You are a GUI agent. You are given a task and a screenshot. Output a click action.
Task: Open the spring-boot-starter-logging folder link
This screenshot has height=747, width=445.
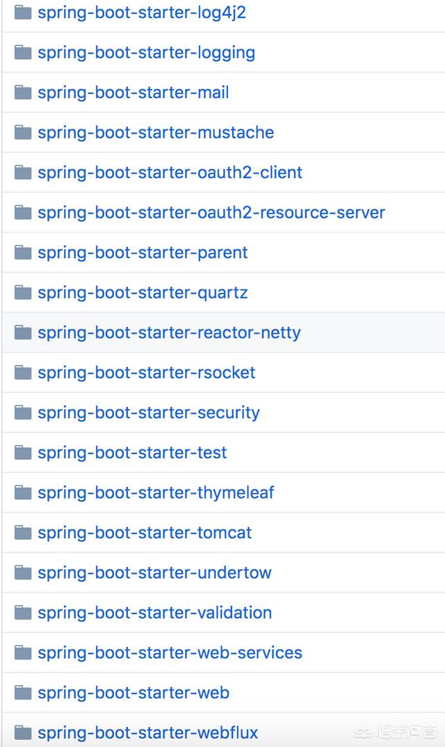[x=146, y=53]
